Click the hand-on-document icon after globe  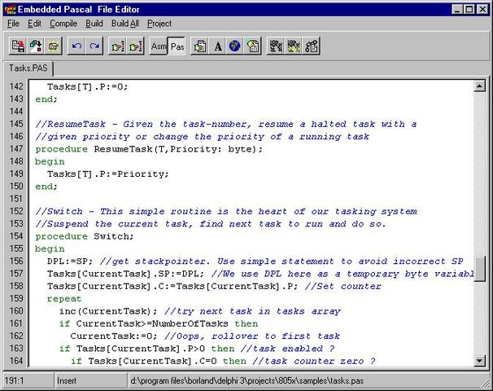[x=252, y=46]
